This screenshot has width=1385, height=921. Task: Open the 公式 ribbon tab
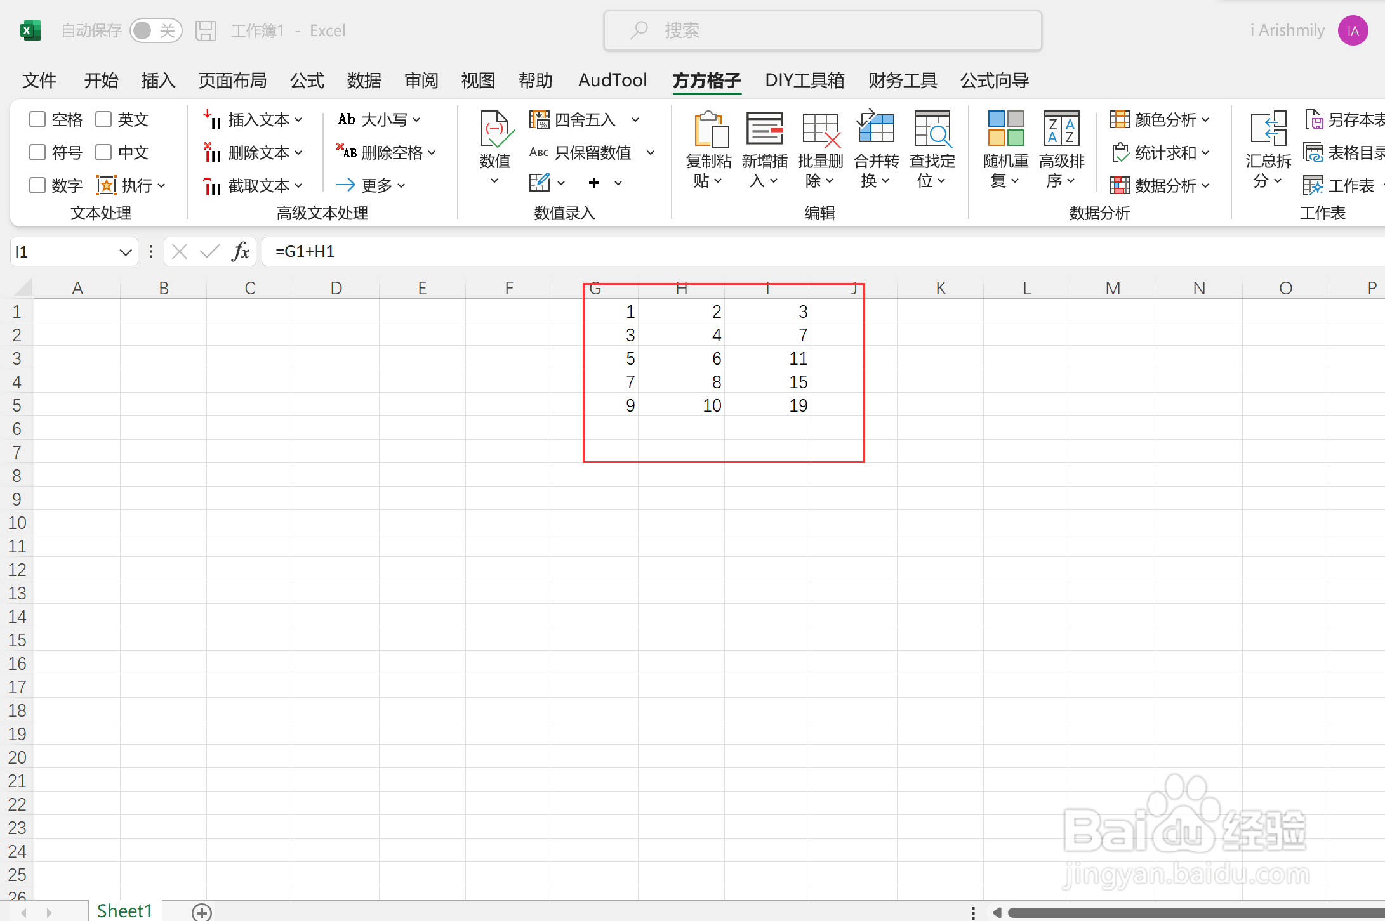click(x=307, y=81)
